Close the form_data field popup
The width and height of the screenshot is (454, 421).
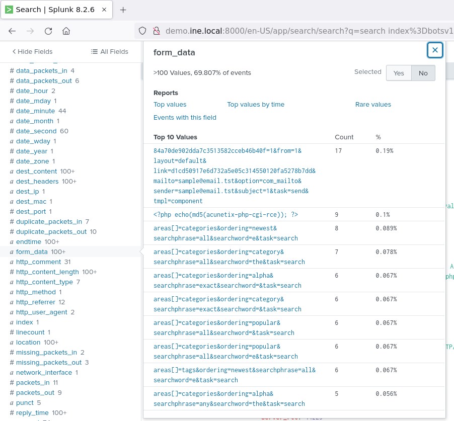click(x=435, y=50)
